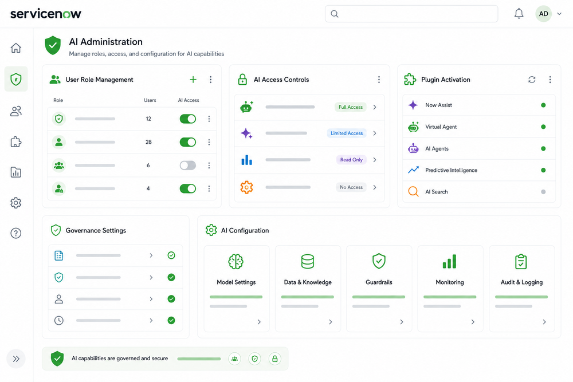The image size is (573, 382).
Task: Click AI Agents plugin status dot
Action: point(543,149)
